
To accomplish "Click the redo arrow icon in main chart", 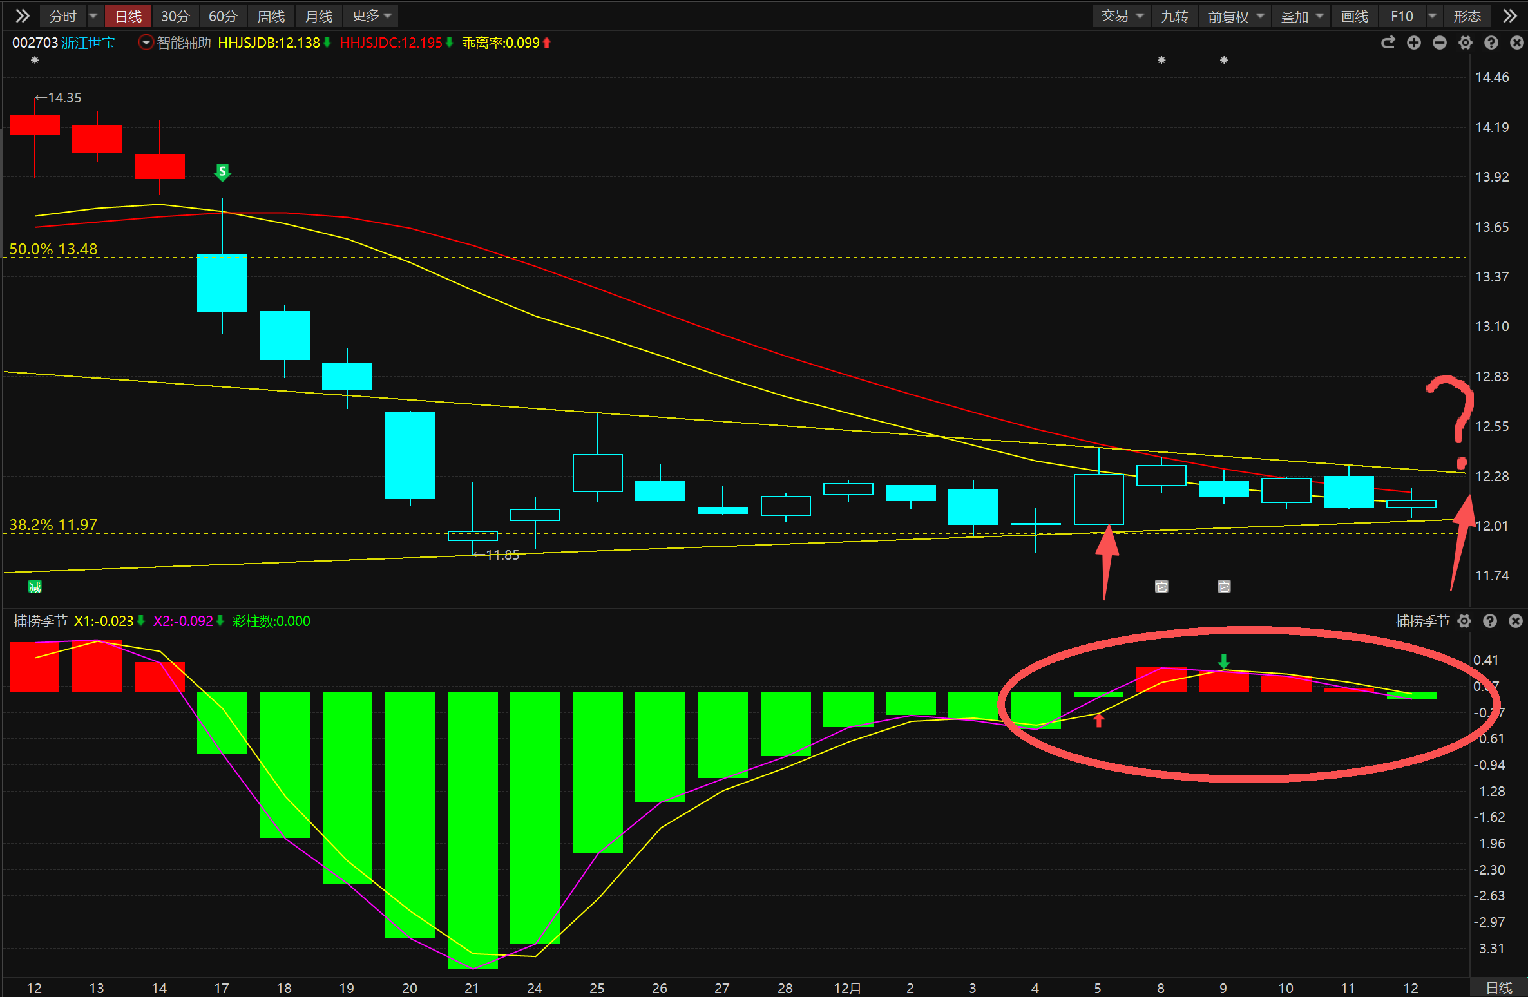I will (x=1388, y=43).
